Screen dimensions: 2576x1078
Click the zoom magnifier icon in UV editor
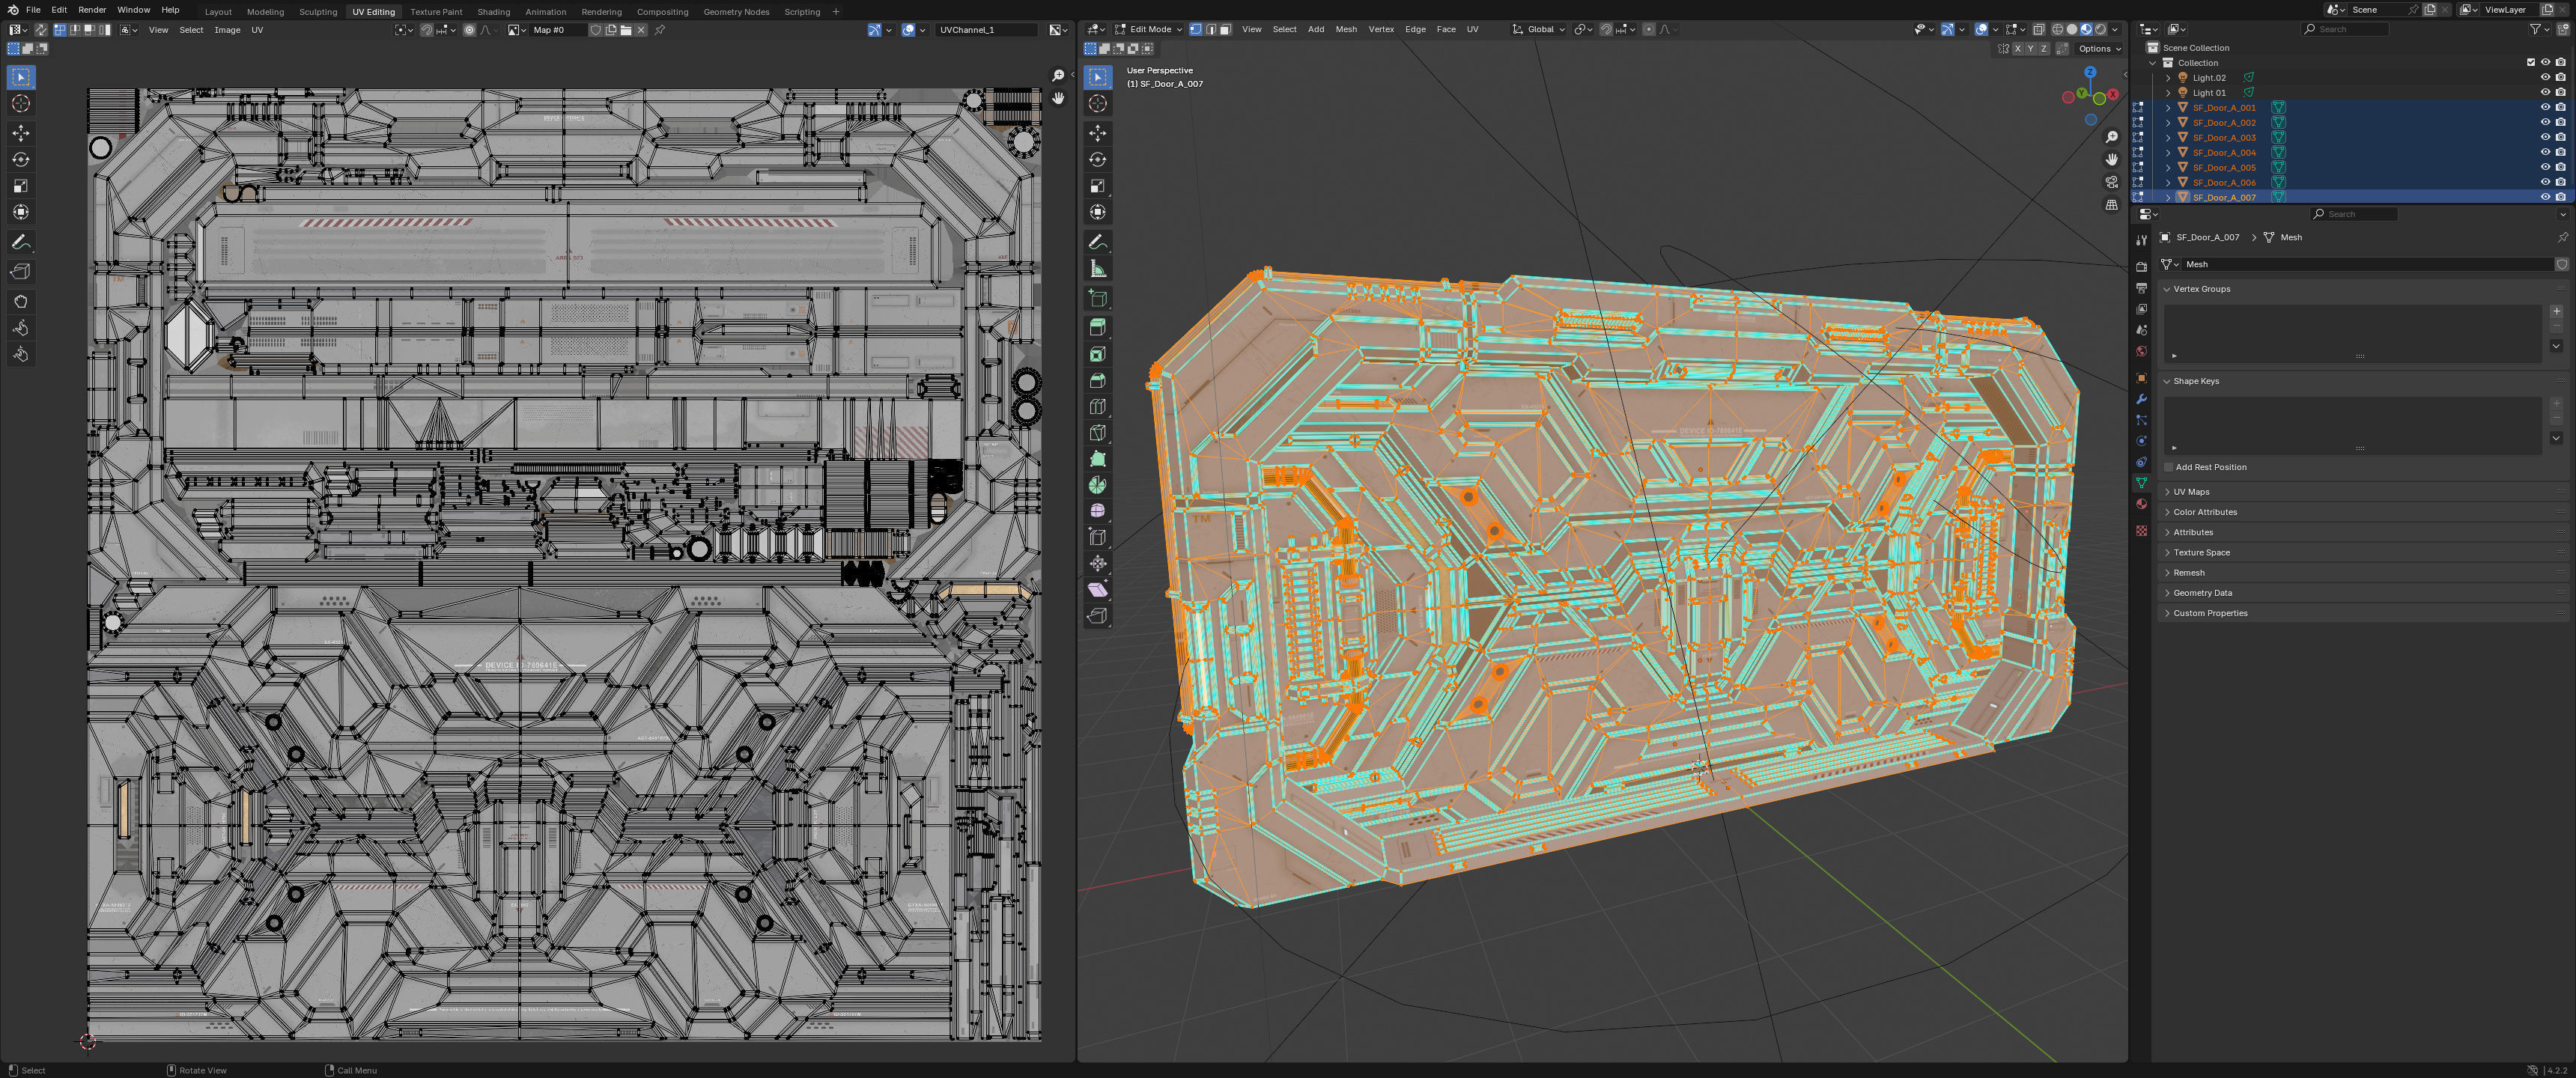point(1058,76)
